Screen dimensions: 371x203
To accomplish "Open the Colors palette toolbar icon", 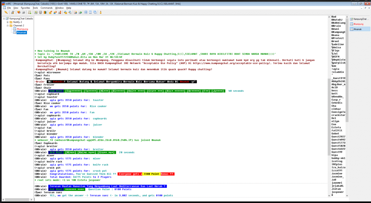I will click(45, 12).
